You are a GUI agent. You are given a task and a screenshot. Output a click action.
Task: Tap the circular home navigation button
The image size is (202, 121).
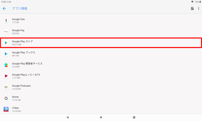(x=101, y=117)
